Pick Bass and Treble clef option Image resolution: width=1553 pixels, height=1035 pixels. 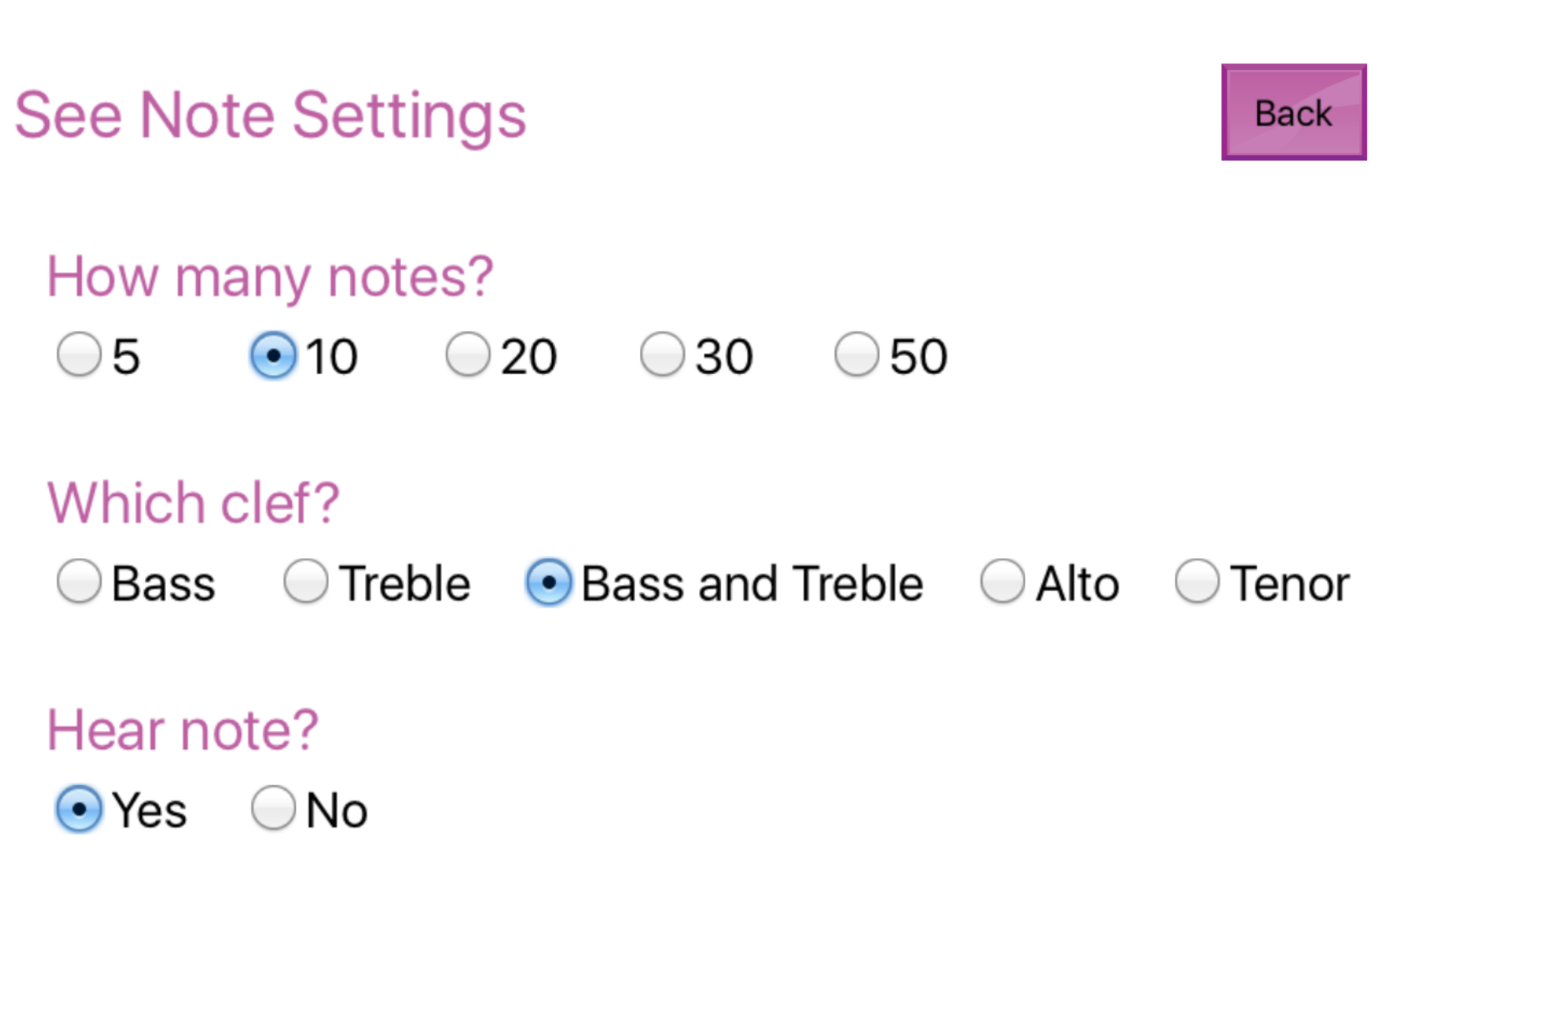[x=549, y=582]
